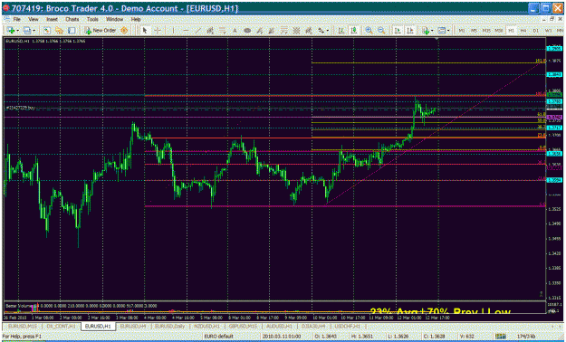Select the H1 timeframe button
The width and height of the screenshot is (566, 342).
pyautogui.click(x=511, y=31)
